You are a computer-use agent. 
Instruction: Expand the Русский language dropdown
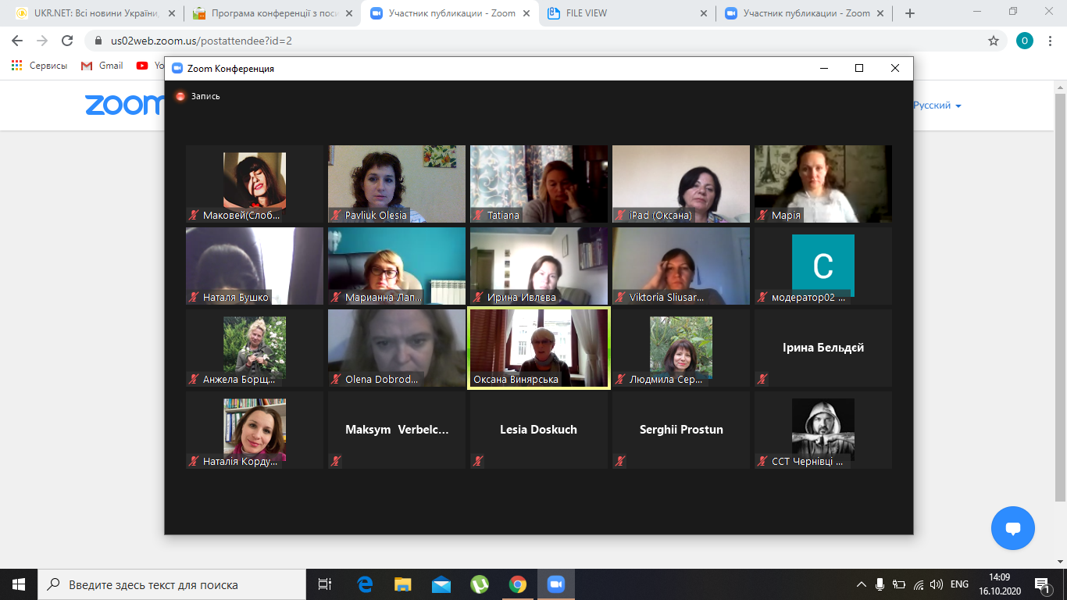(x=937, y=105)
